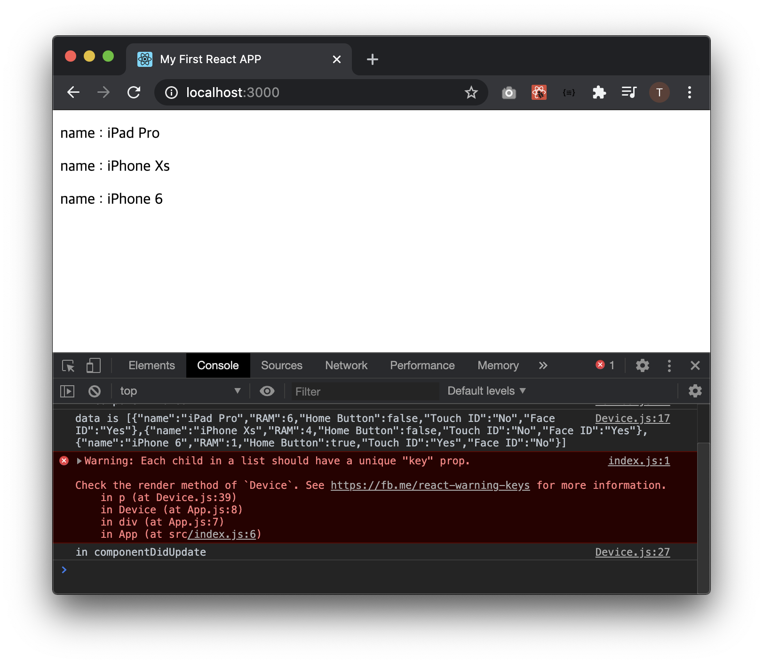
Task: Open the Memory panel
Action: [x=498, y=365]
